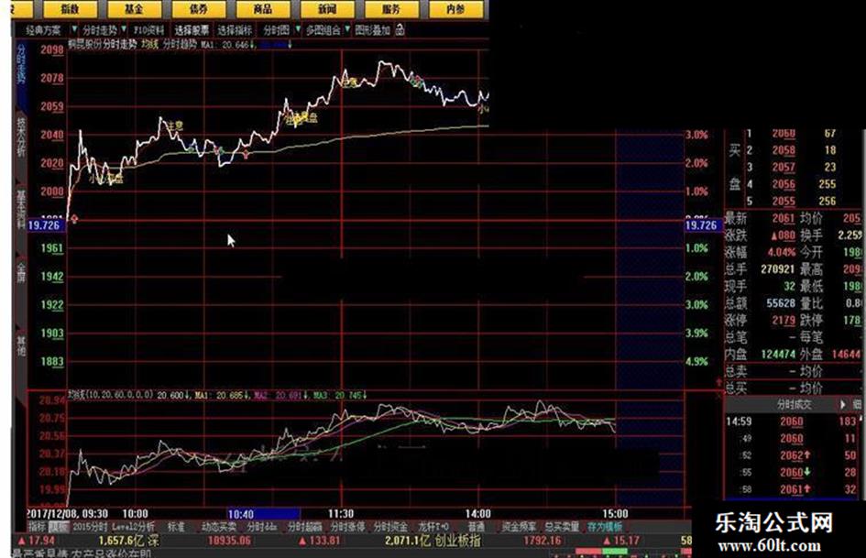The image size is (866, 558).
Task: Click the 14:59 trade row
Action: 792,421
